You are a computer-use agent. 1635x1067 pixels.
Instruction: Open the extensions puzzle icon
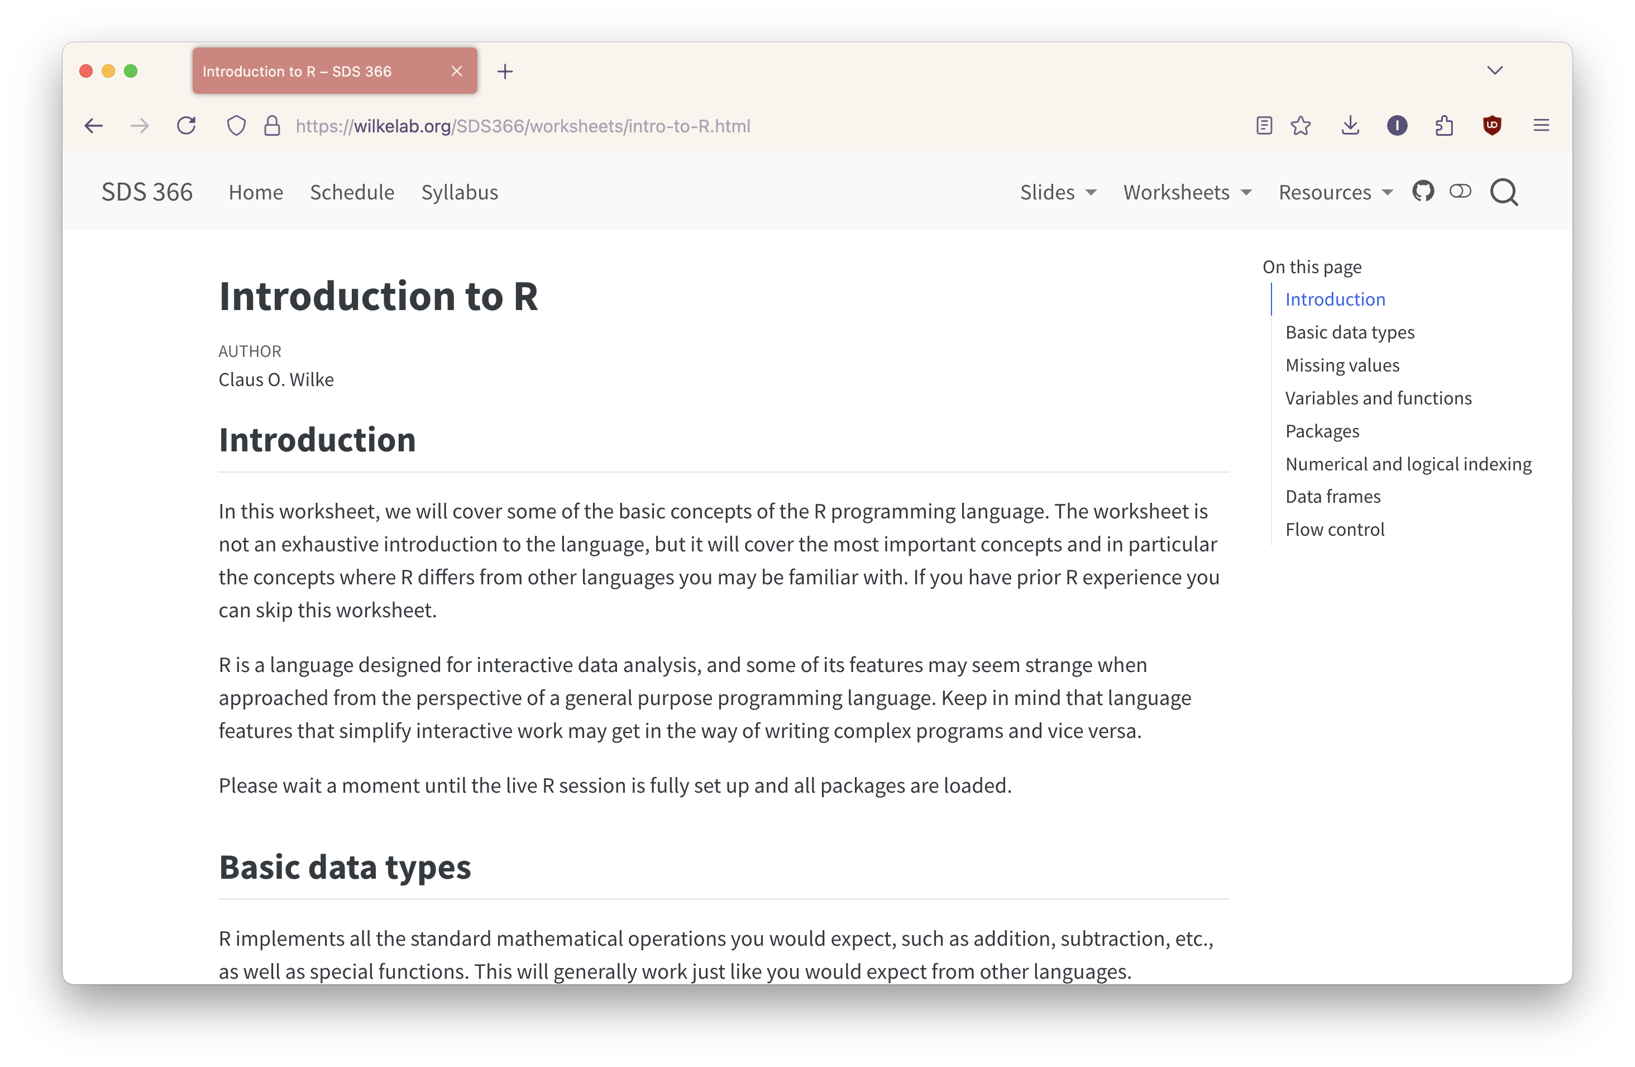pyautogui.click(x=1443, y=126)
